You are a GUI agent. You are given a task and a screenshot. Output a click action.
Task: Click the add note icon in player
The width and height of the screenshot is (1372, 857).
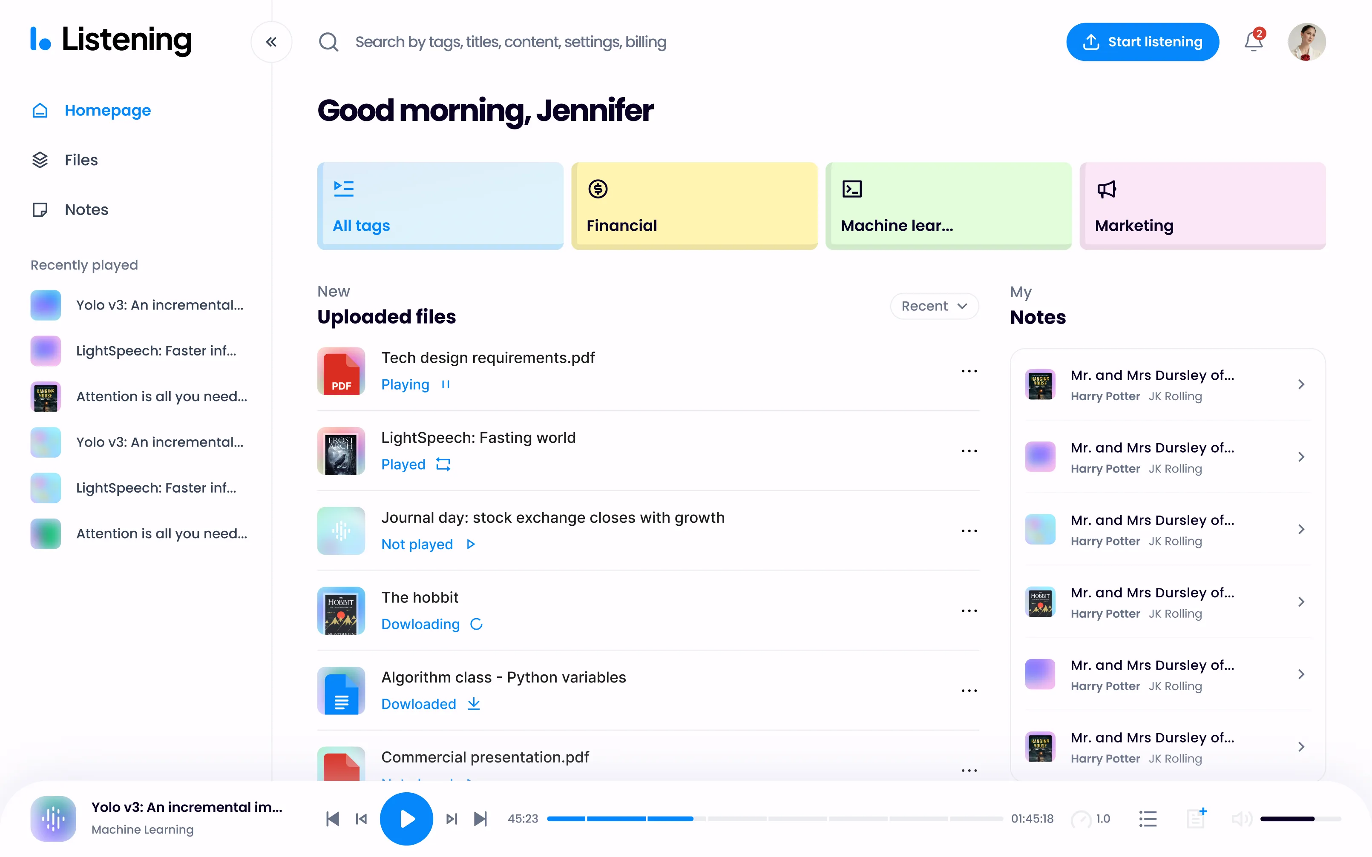pyautogui.click(x=1196, y=818)
